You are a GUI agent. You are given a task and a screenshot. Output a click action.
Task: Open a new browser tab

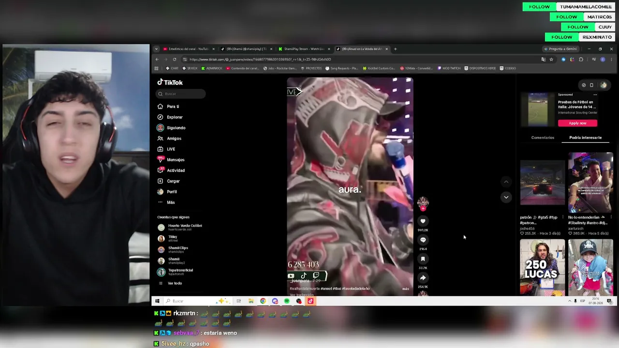(x=395, y=49)
